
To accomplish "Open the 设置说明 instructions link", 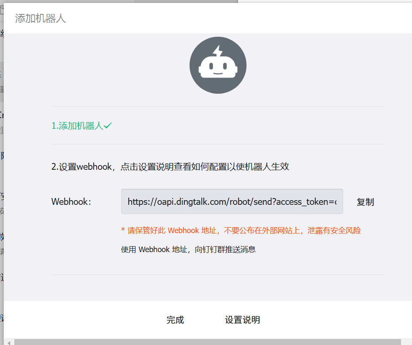I will click(242, 320).
